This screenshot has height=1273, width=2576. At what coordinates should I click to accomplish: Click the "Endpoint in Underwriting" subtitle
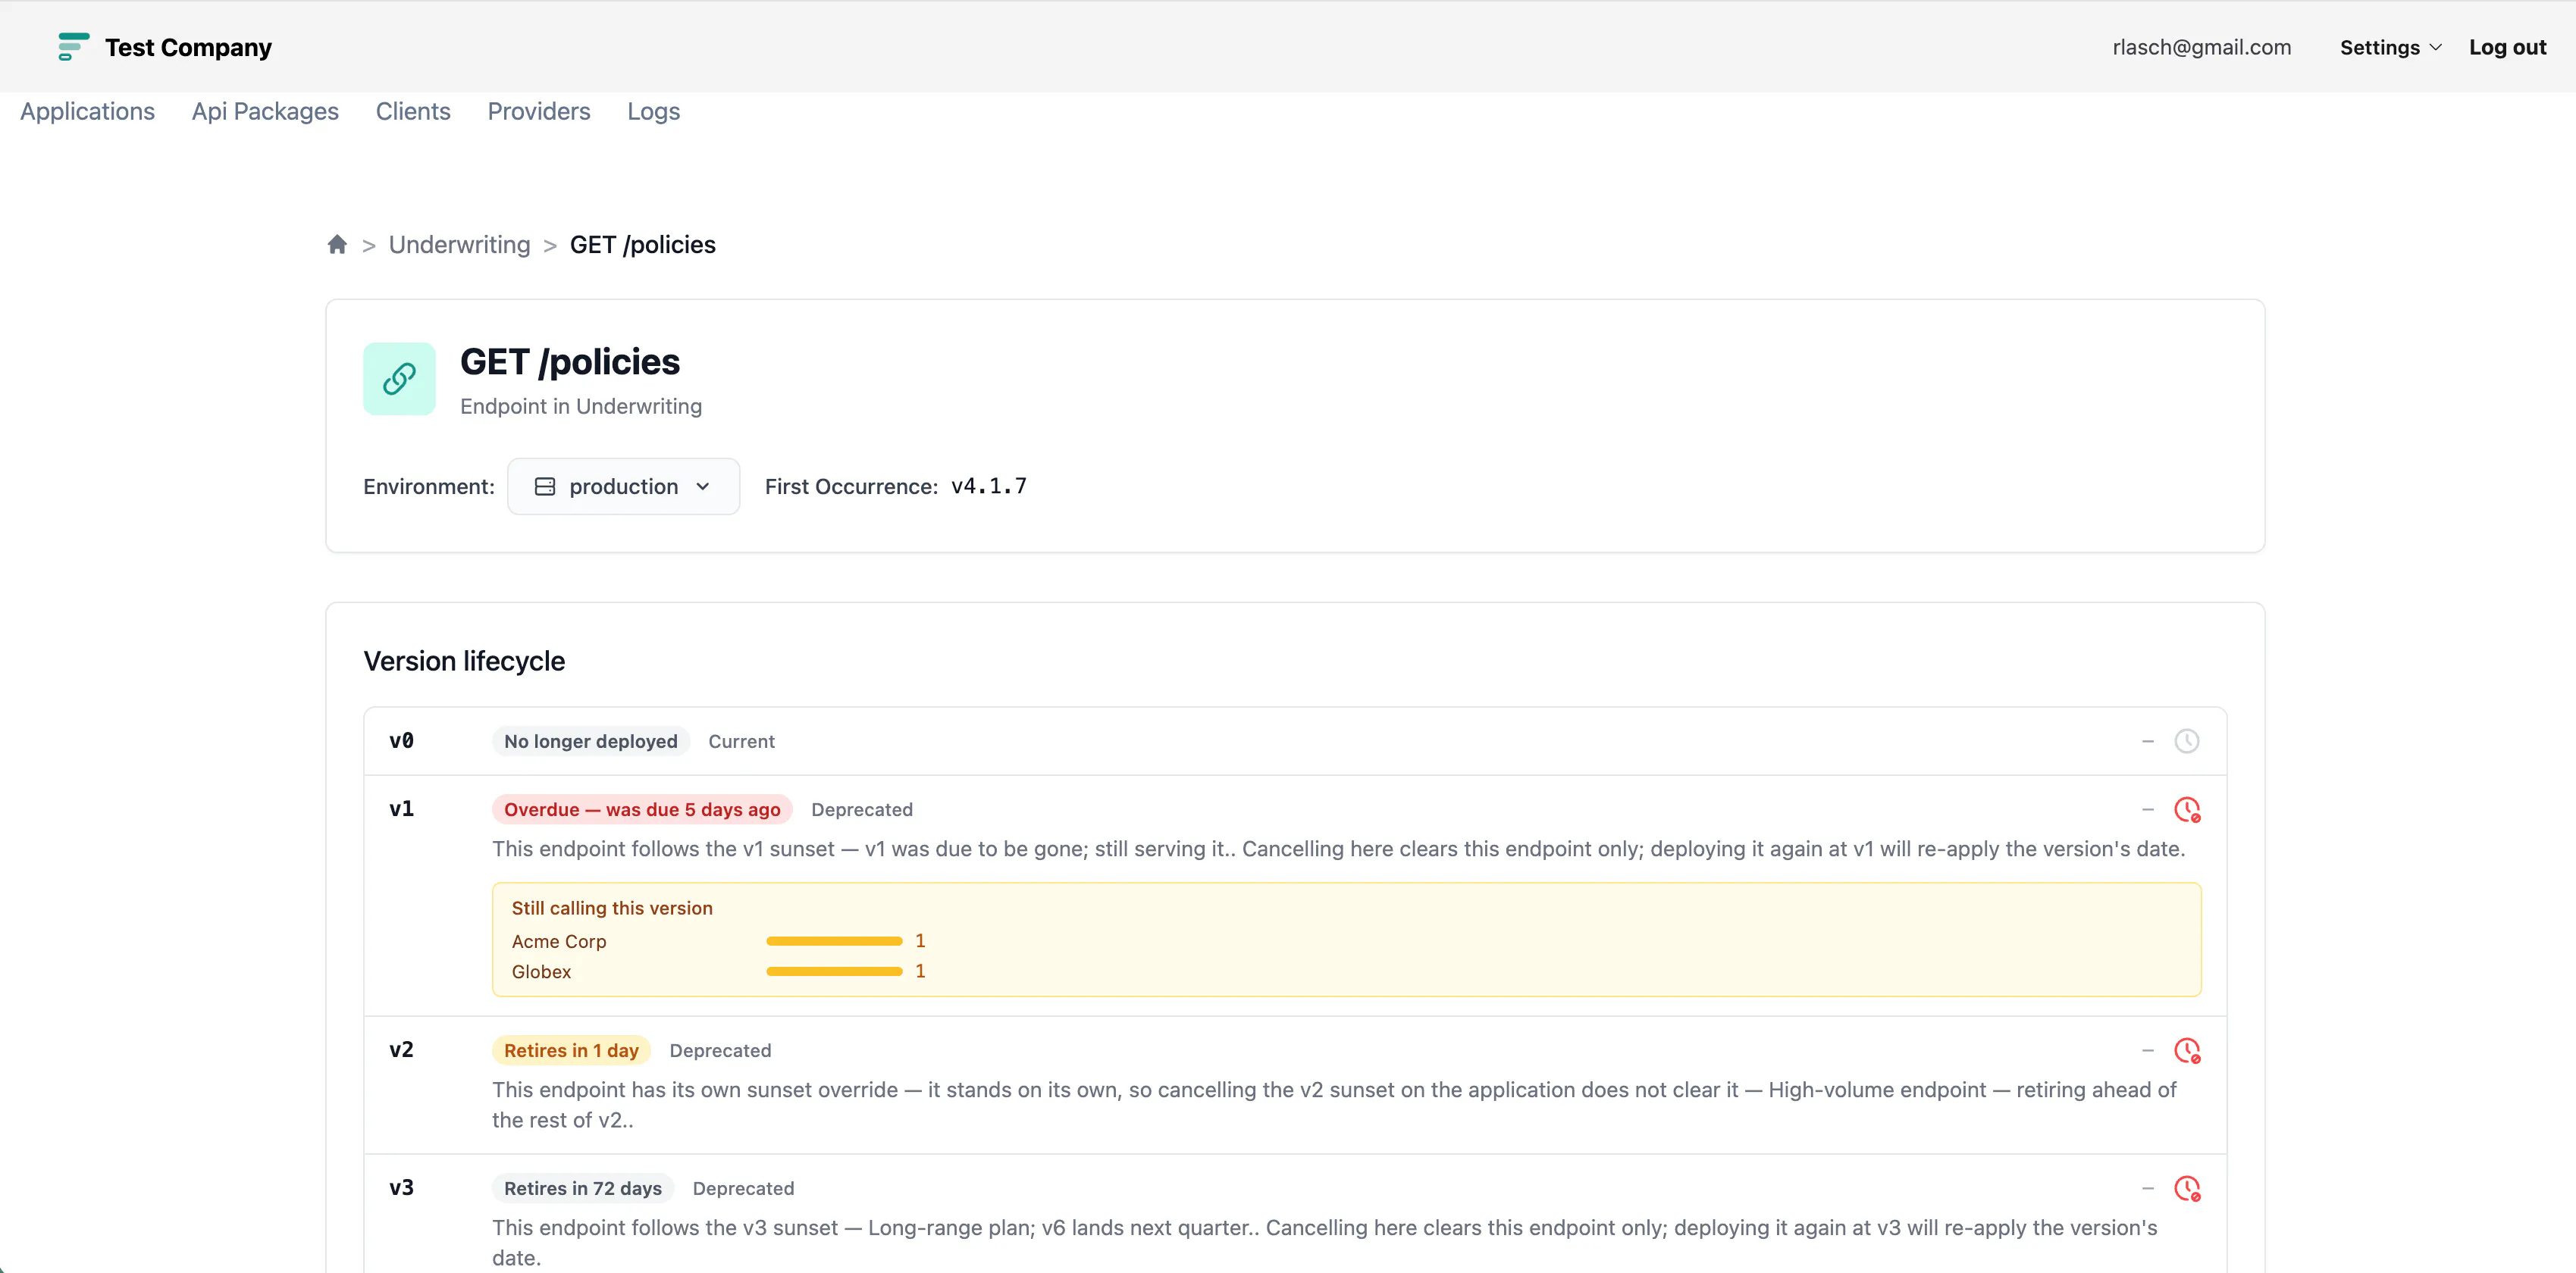pyautogui.click(x=581, y=407)
